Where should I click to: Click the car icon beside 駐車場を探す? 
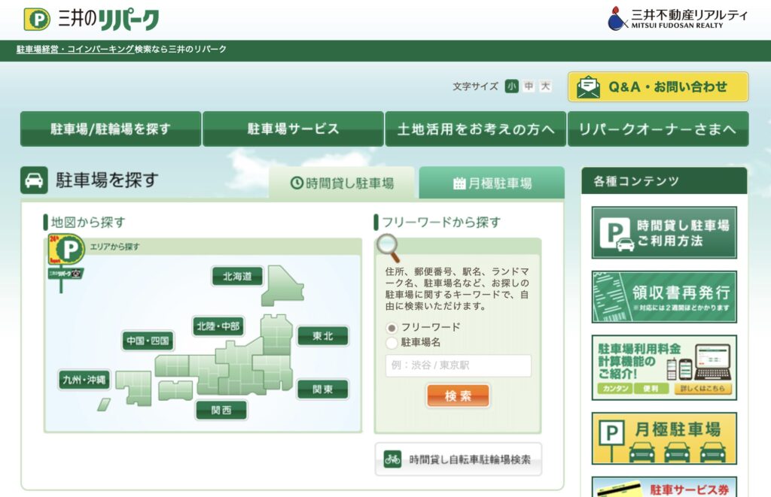34,180
